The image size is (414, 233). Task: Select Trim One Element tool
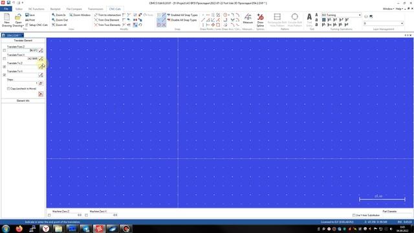point(107,20)
